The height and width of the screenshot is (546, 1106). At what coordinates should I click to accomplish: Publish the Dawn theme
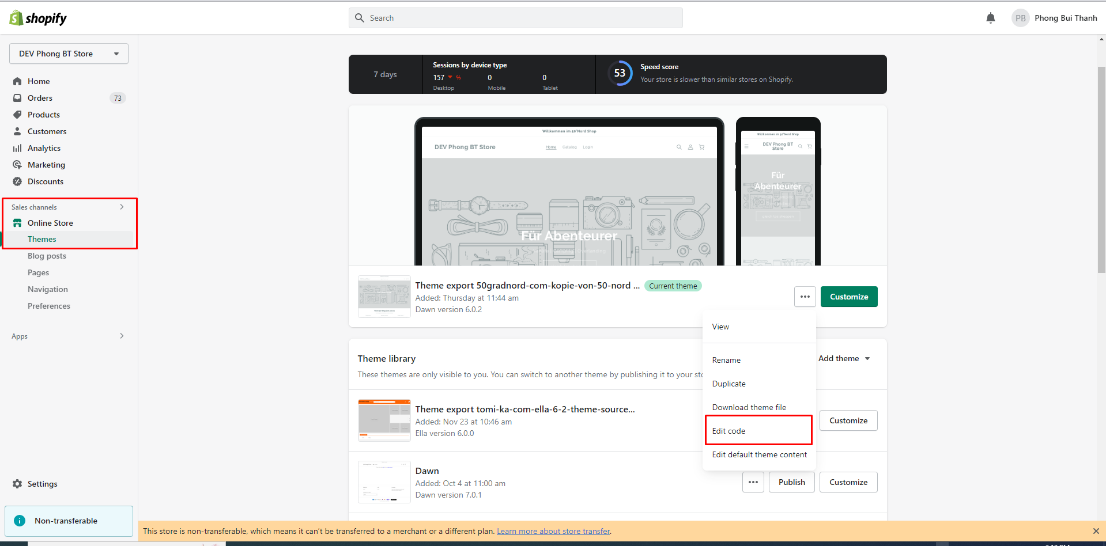[x=792, y=482]
